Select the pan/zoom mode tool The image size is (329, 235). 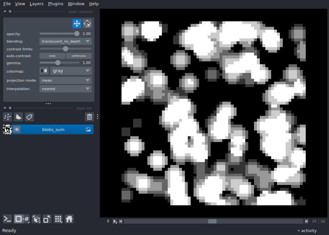pyautogui.click(x=77, y=23)
